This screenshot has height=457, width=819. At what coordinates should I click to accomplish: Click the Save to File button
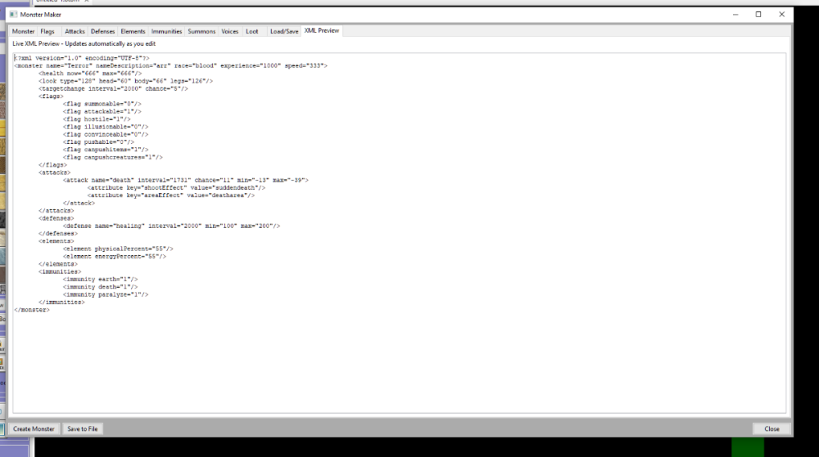pyautogui.click(x=83, y=428)
